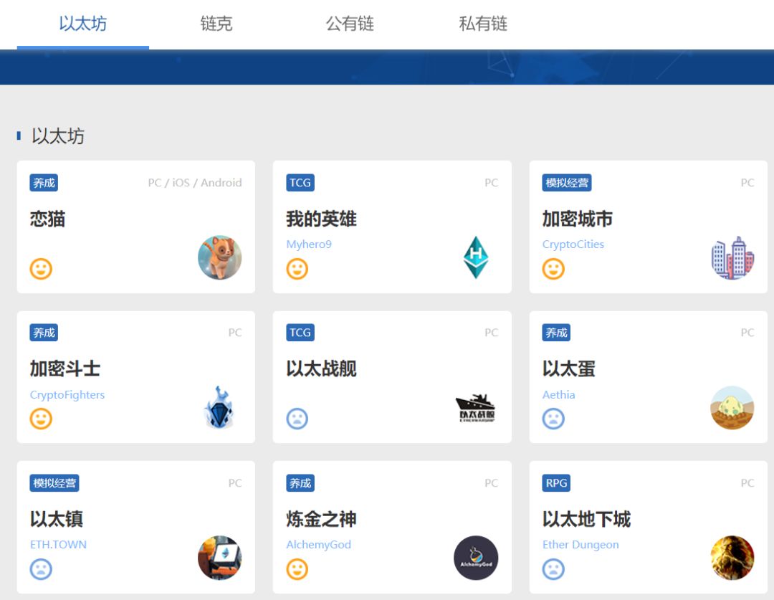This screenshot has width=774, height=600.
Task: Click the PC label on 我的英雄 card
Action: [491, 183]
